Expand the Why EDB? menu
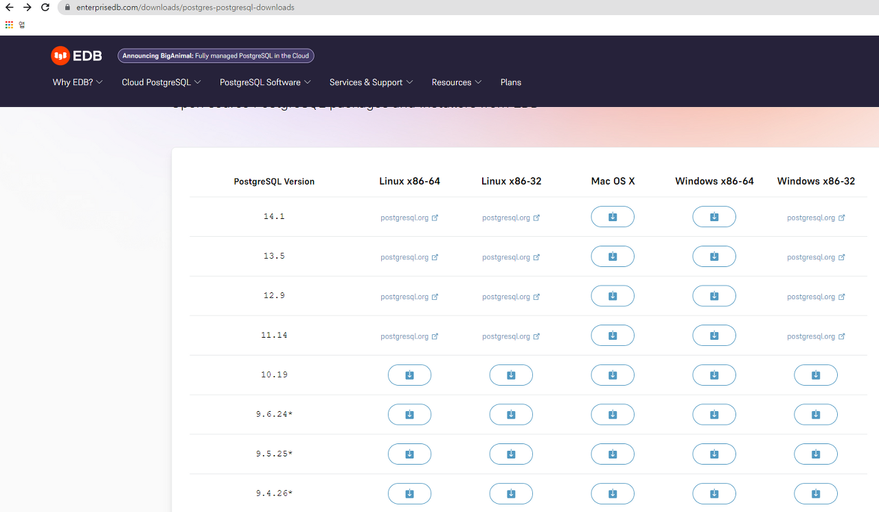The width and height of the screenshot is (879, 512). (x=78, y=82)
